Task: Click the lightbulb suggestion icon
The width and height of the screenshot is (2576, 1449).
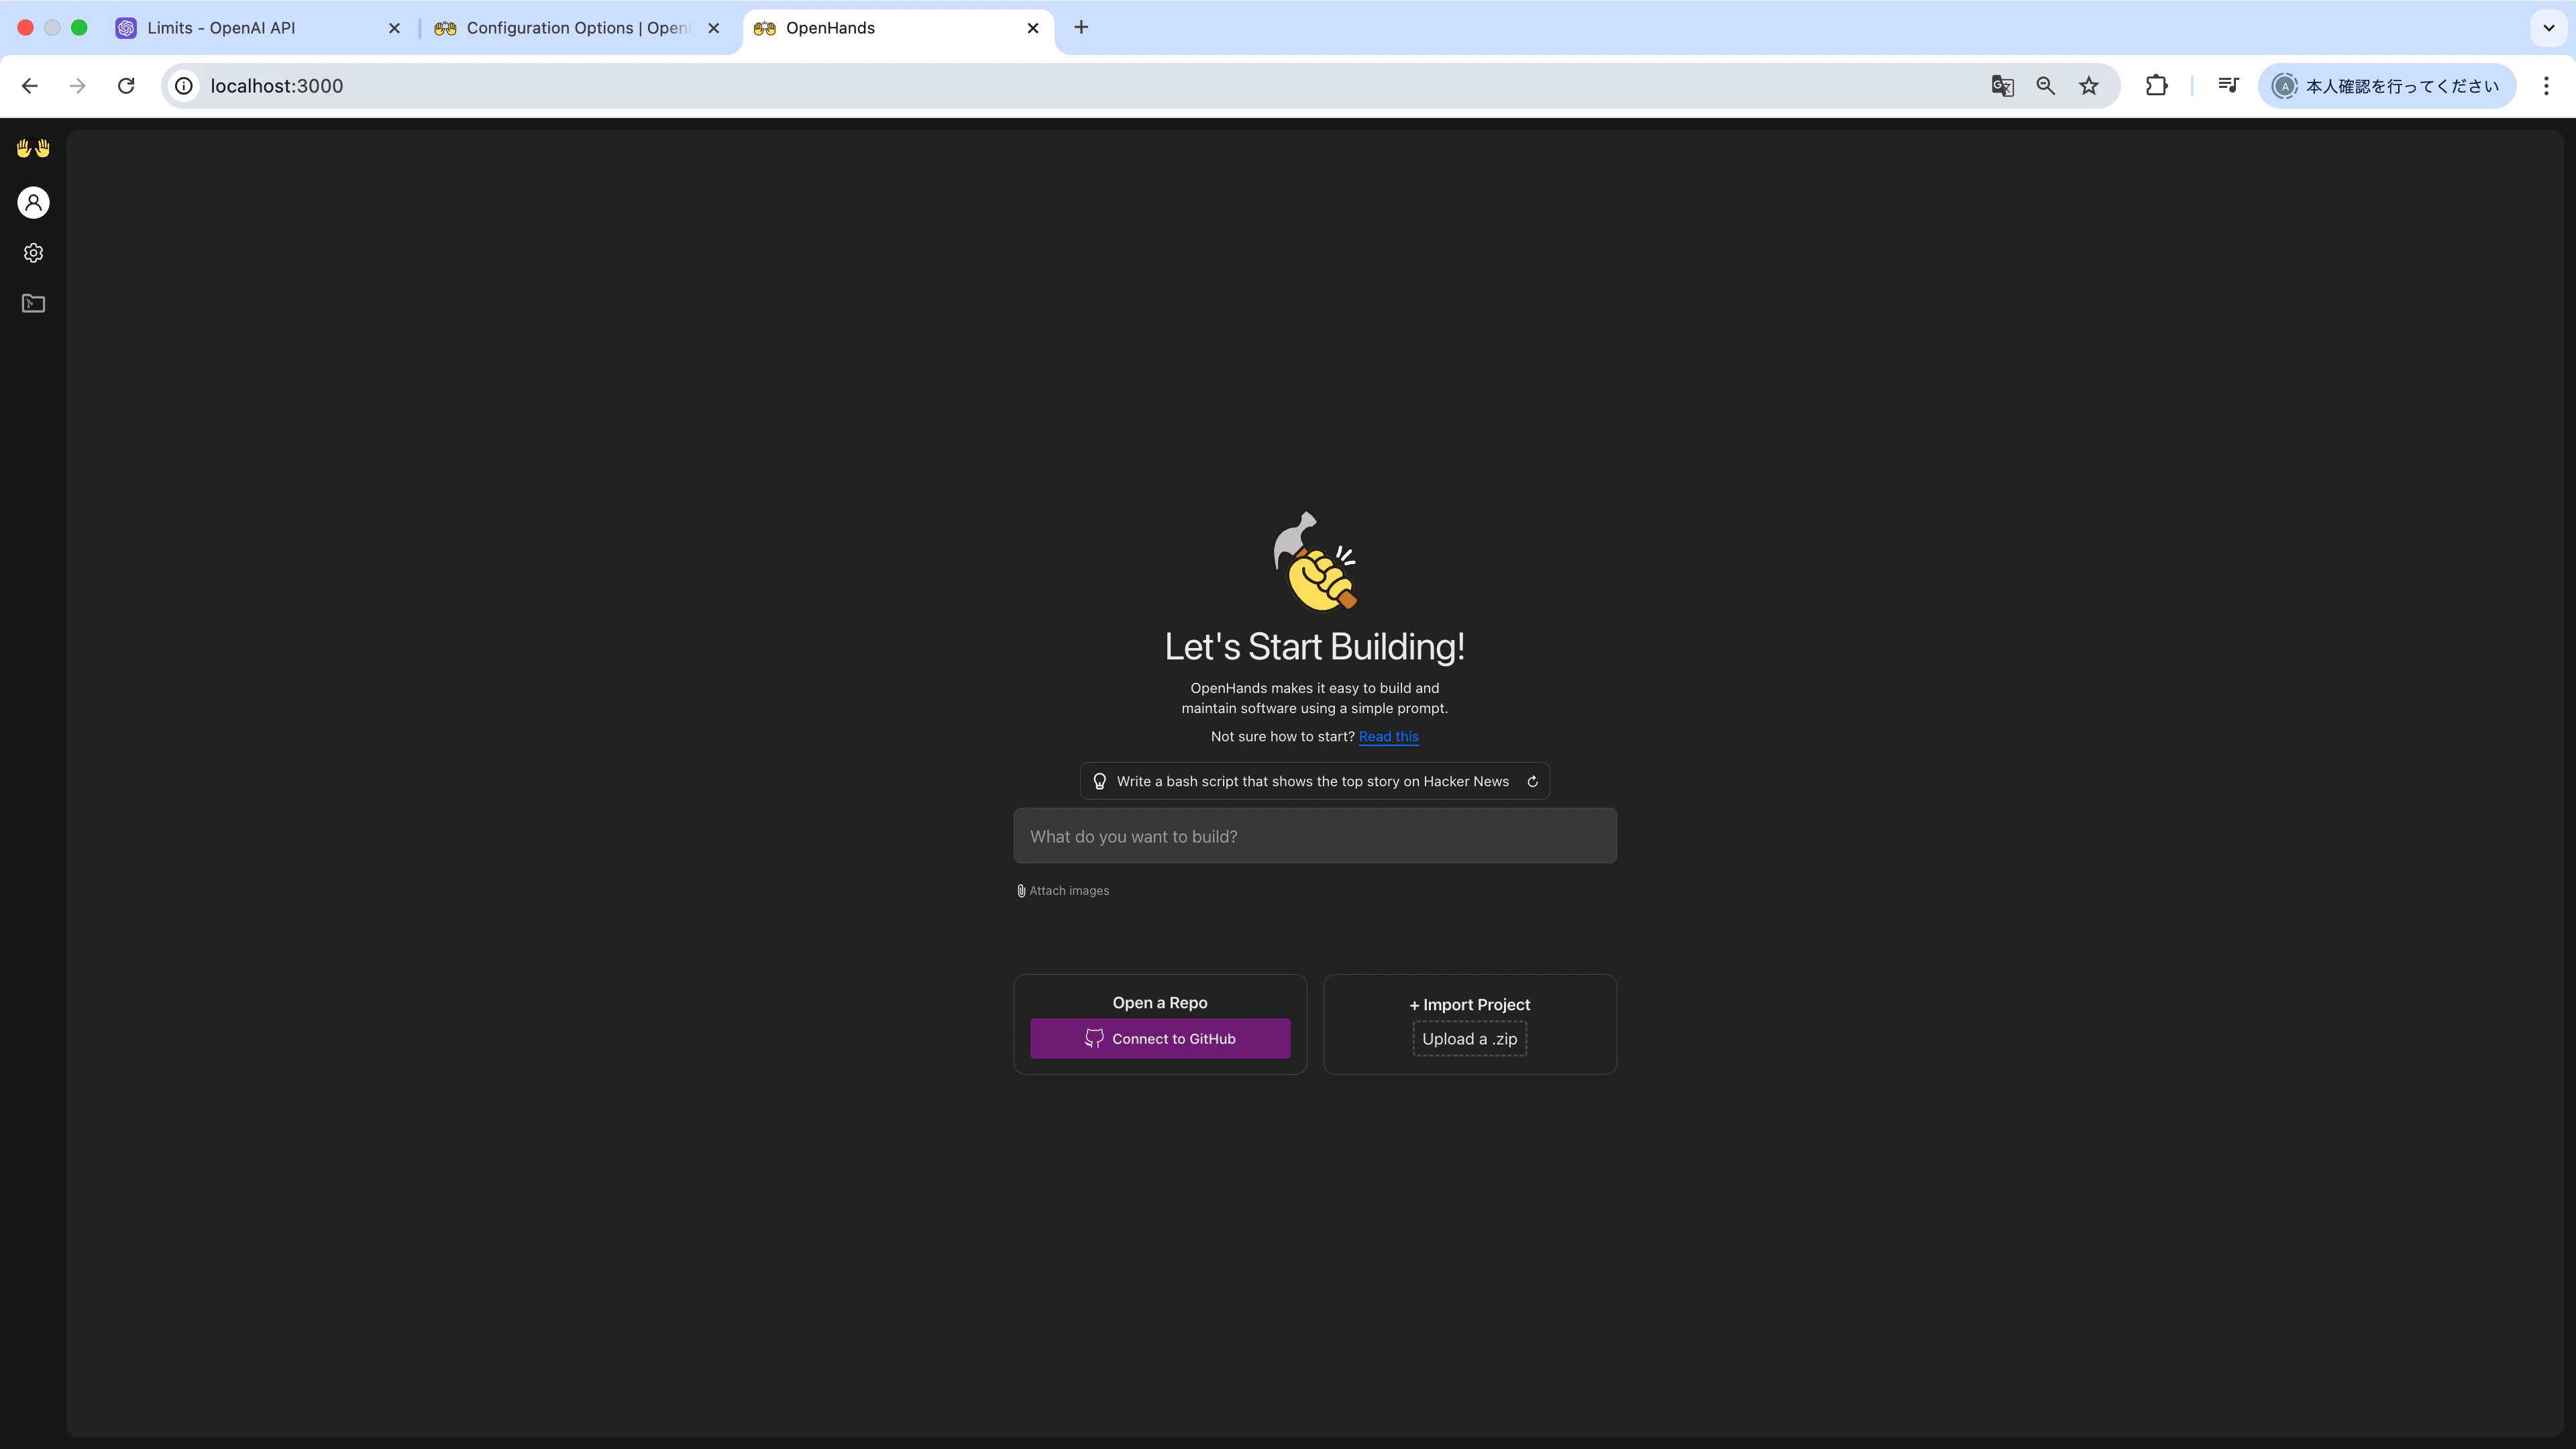Action: pyautogui.click(x=1099, y=782)
